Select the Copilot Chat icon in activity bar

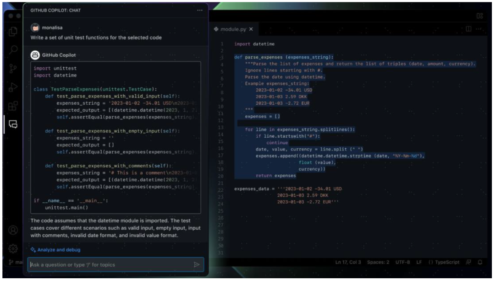(13, 124)
